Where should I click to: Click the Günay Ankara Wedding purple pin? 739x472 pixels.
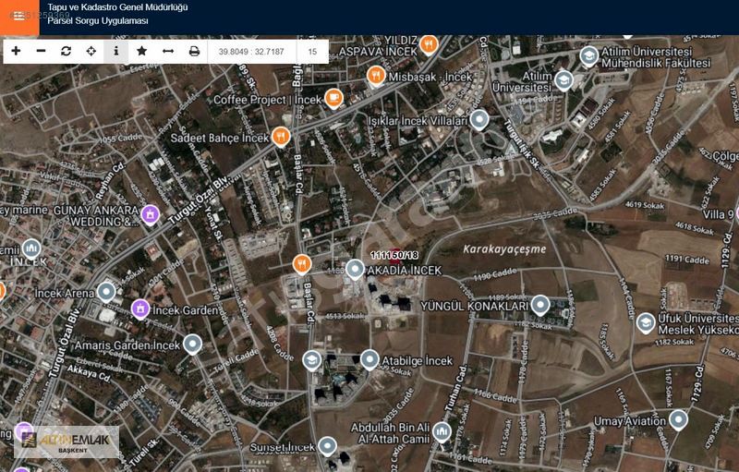(x=151, y=215)
